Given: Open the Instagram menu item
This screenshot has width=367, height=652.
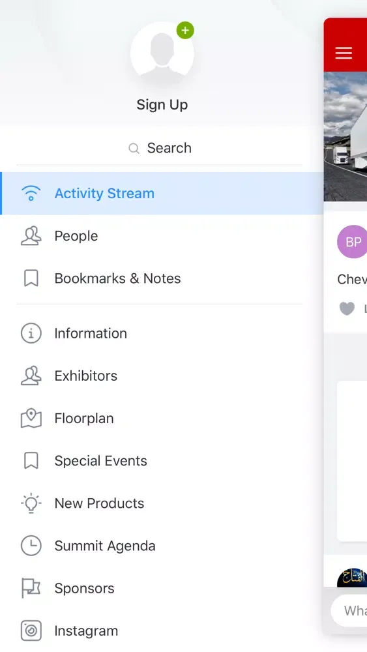Looking at the screenshot, I should 162,630.
